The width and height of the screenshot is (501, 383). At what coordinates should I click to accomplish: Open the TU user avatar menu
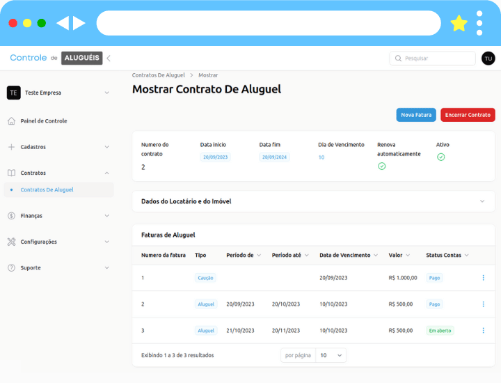[488, 58]
